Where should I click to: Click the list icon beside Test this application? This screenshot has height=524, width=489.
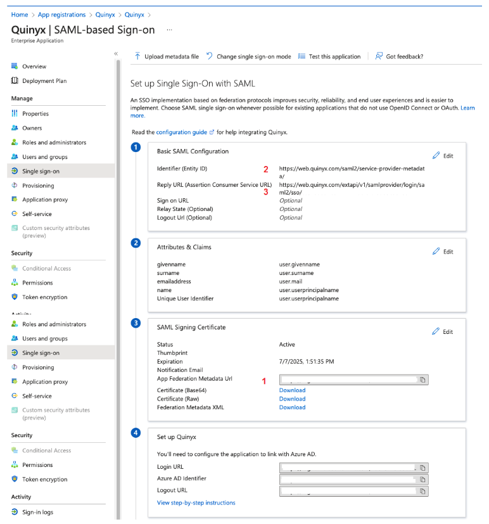point(302,56)
